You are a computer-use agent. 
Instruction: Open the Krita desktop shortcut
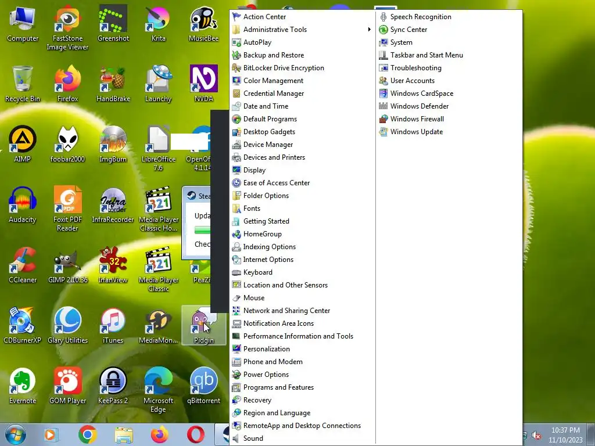tap(158, 24)
